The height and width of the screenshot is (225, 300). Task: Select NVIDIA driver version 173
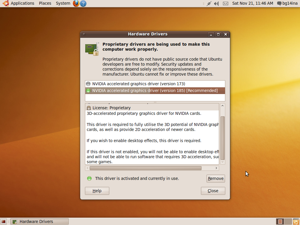(x=139, y=84)
